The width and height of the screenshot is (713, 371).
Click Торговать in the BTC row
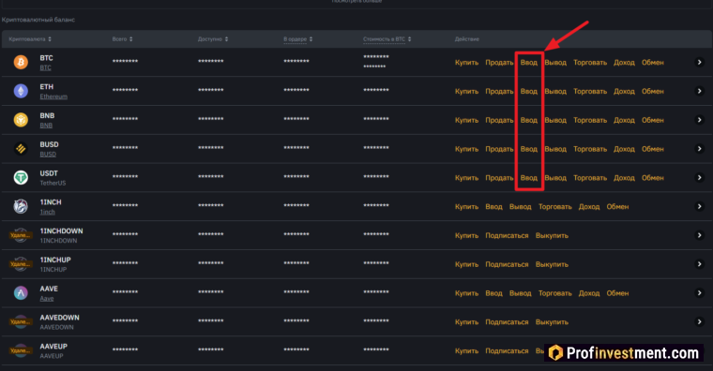tap(590, 63)
